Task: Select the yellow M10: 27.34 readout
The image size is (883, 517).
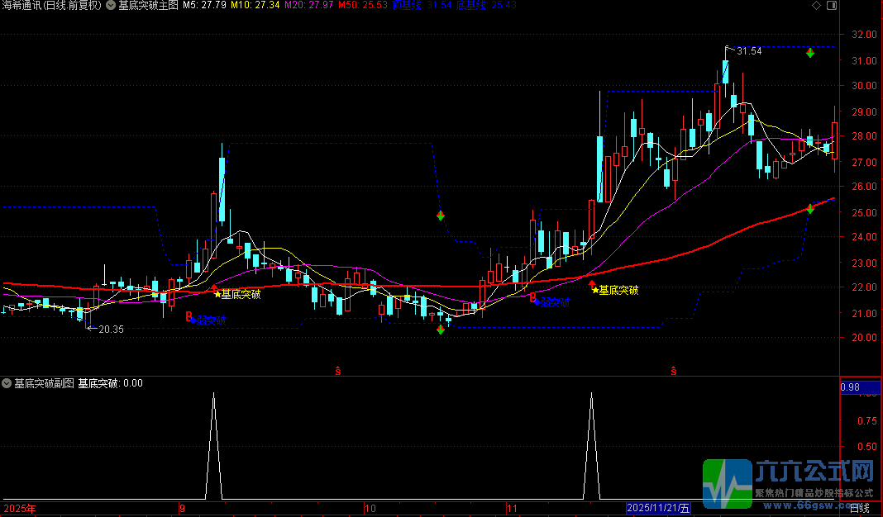Action: (x=256, y=5)
